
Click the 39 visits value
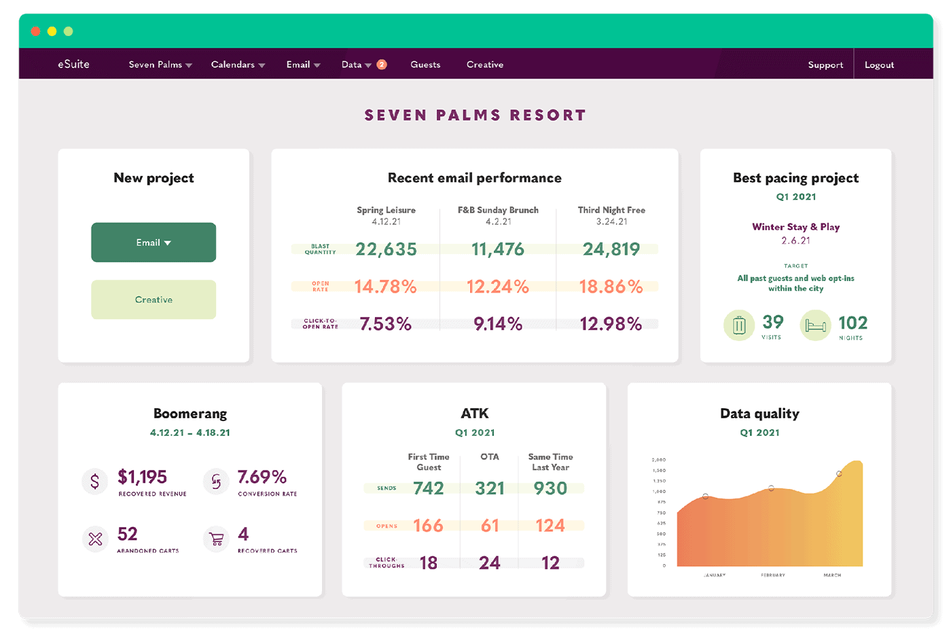coord(773,322)
